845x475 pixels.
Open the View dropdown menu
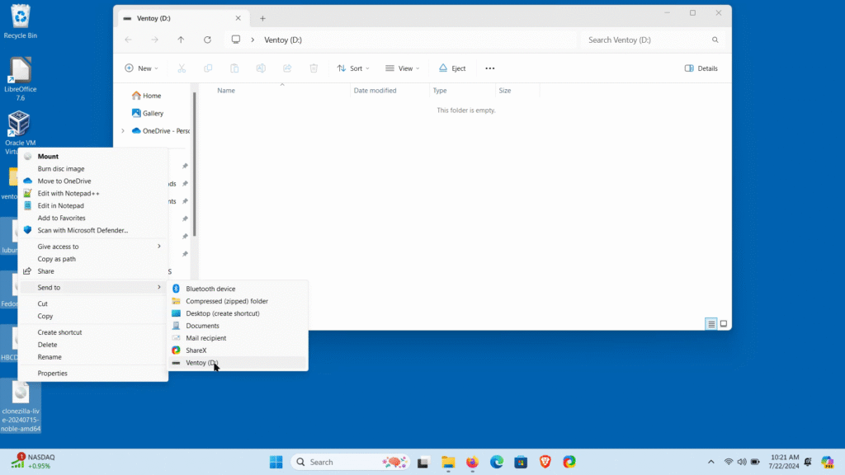(404, 68)
